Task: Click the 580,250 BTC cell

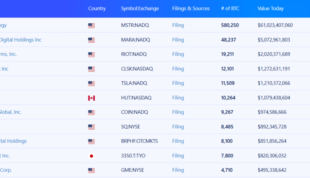Action: pos(230,25)
